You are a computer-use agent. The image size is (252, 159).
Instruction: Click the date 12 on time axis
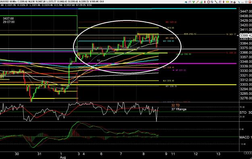[x=196, y=154]
